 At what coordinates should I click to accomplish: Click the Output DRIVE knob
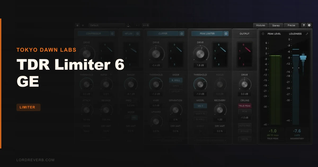coord(244,84)
